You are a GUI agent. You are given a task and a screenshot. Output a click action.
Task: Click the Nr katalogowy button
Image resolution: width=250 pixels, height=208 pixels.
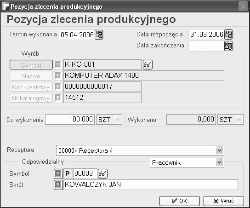(x=31, y=98)
